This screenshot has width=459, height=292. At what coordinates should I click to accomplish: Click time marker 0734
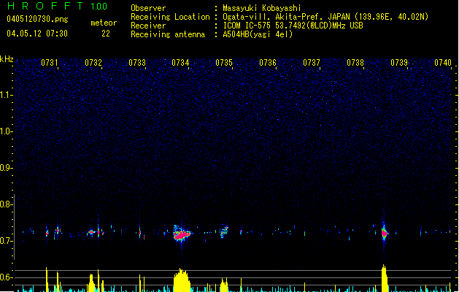[180, 63]
